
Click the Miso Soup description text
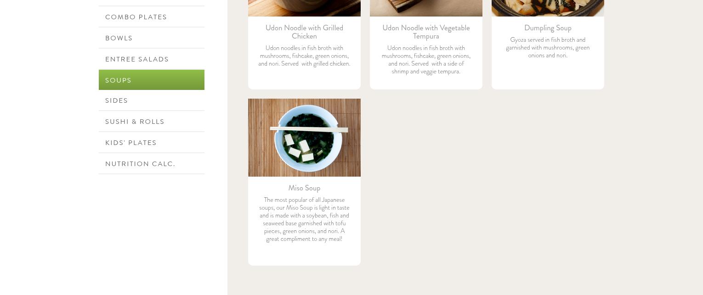pyautogui.click(x=304, y=219)
